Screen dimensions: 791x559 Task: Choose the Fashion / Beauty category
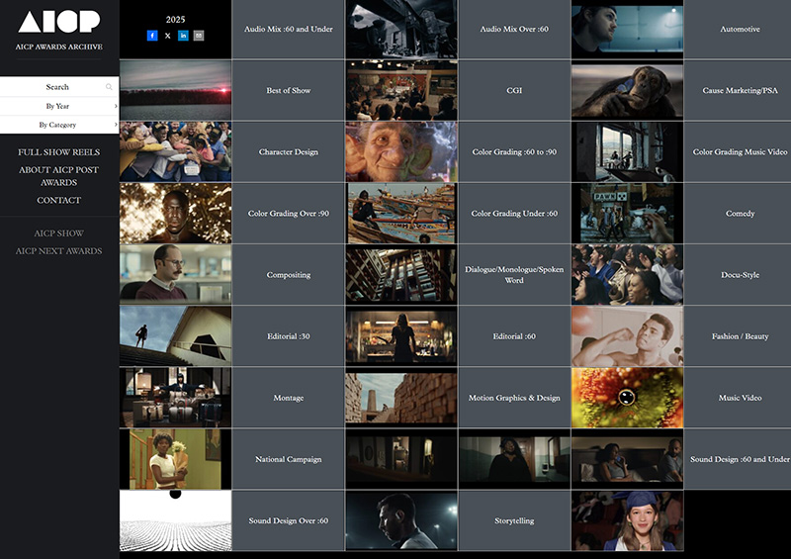click(740, 335)
